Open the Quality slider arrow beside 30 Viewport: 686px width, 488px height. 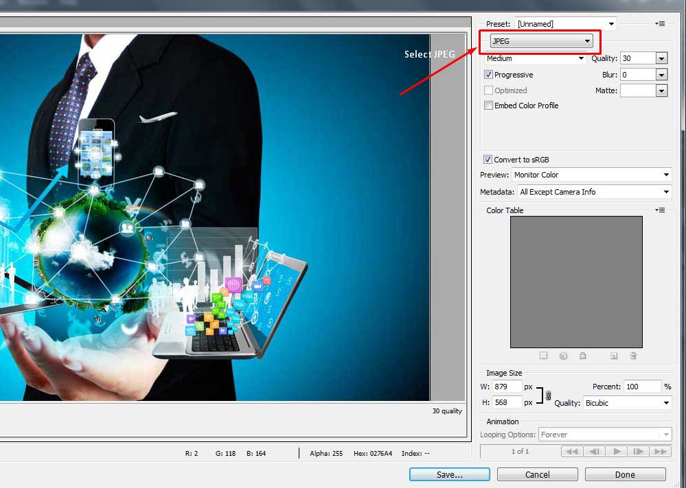click(661, 58)
